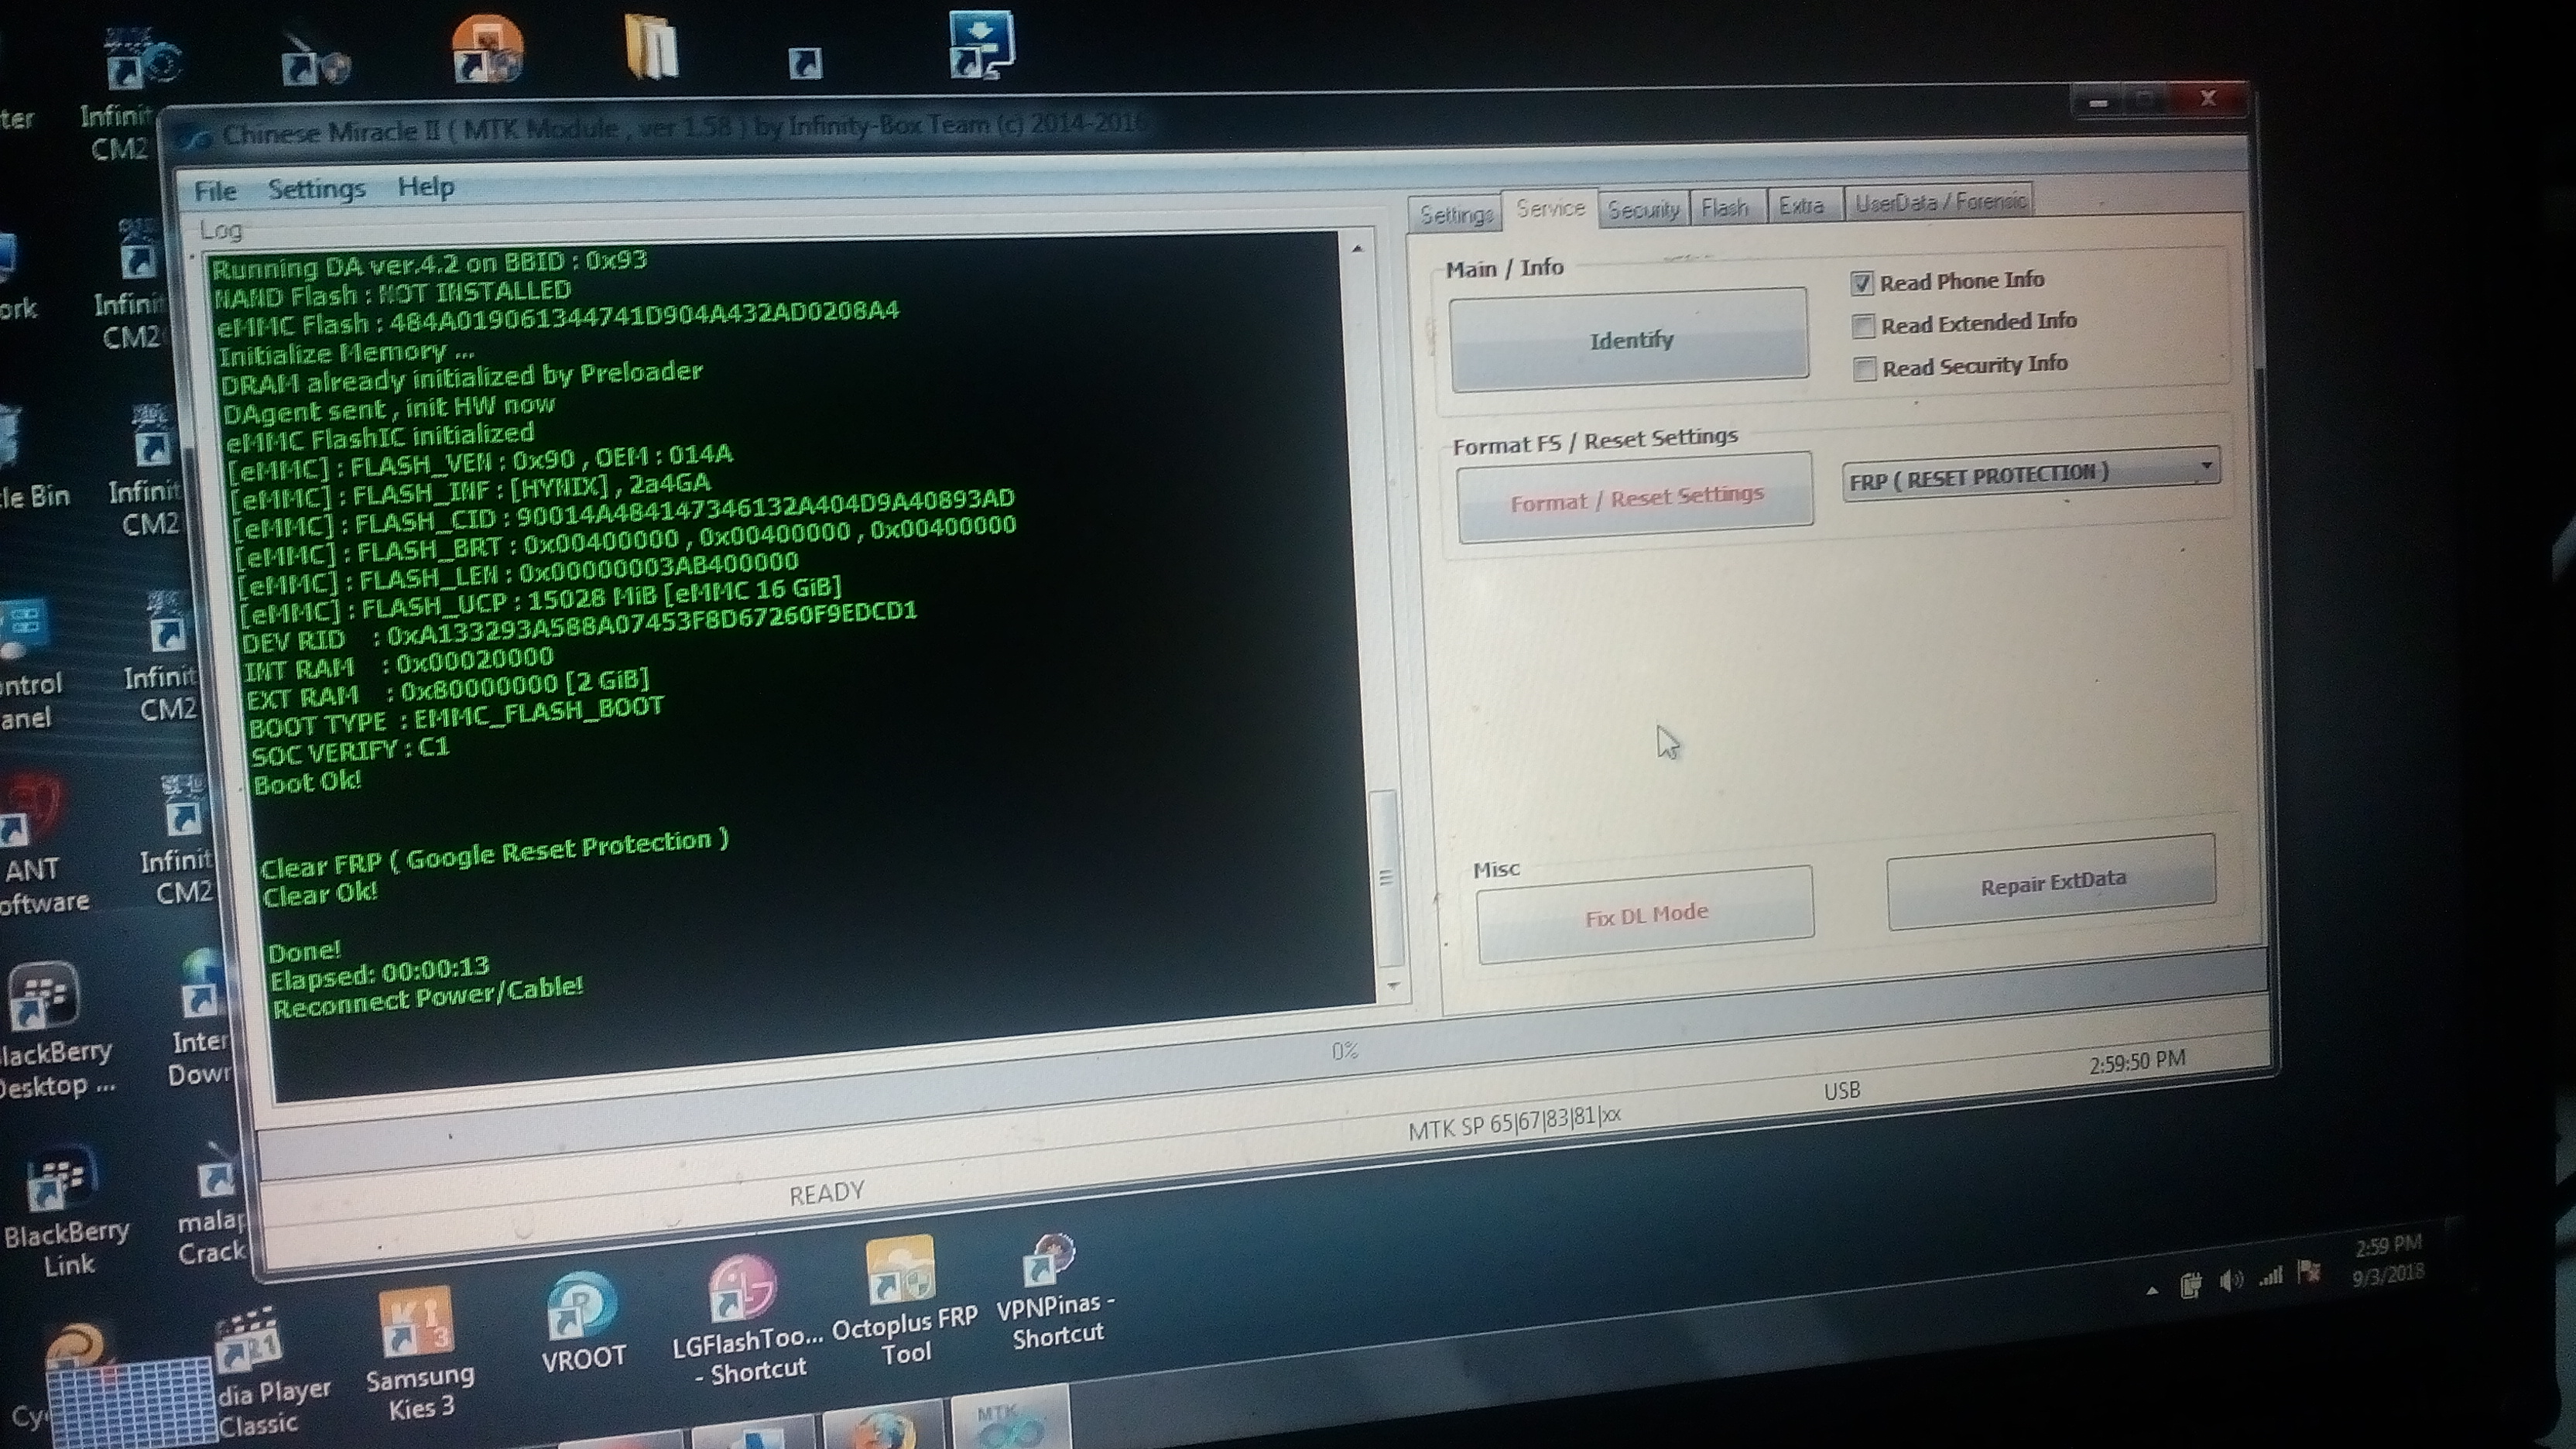Enable Read Security Info checkbox
Image resolution: width=2576 pixels, height=1449 pixels.
pyautogui.click(x=1864, y=369)
